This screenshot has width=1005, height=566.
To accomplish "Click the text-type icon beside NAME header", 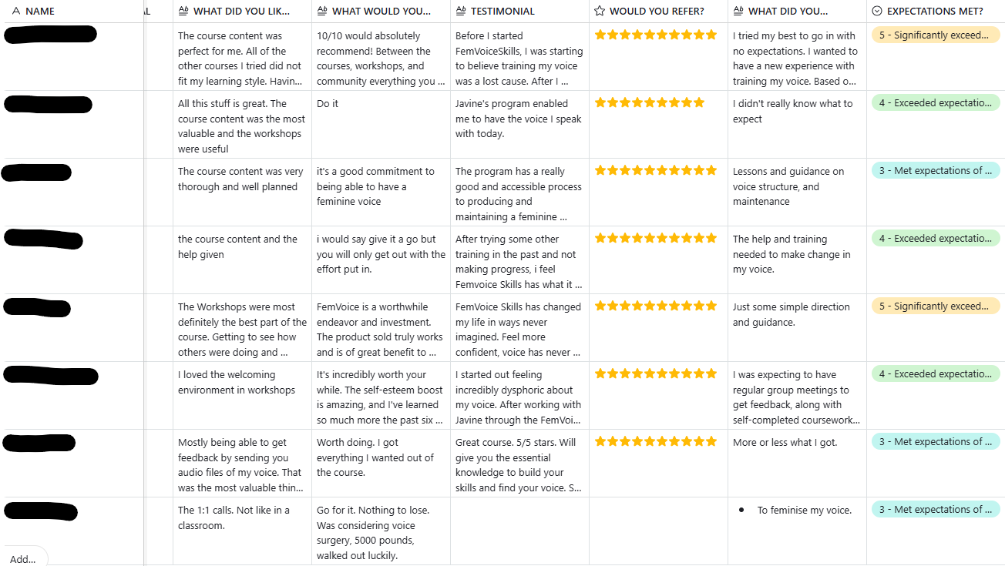I will coord(16,12).
